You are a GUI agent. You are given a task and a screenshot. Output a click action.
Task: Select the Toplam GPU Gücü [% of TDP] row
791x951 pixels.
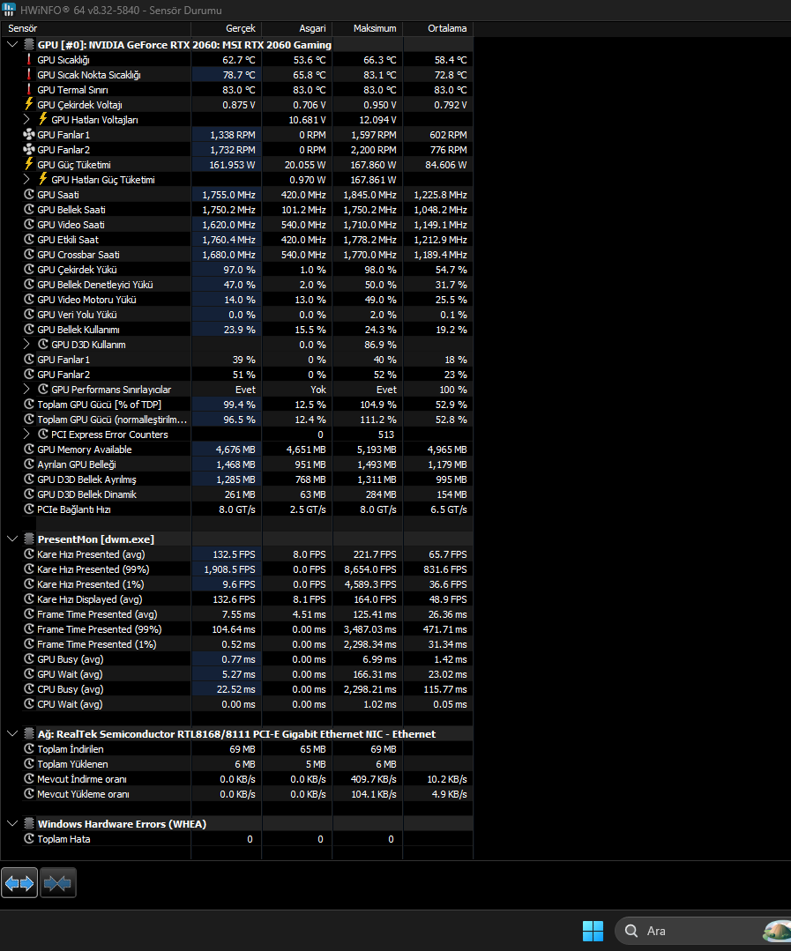click(236, 405)
